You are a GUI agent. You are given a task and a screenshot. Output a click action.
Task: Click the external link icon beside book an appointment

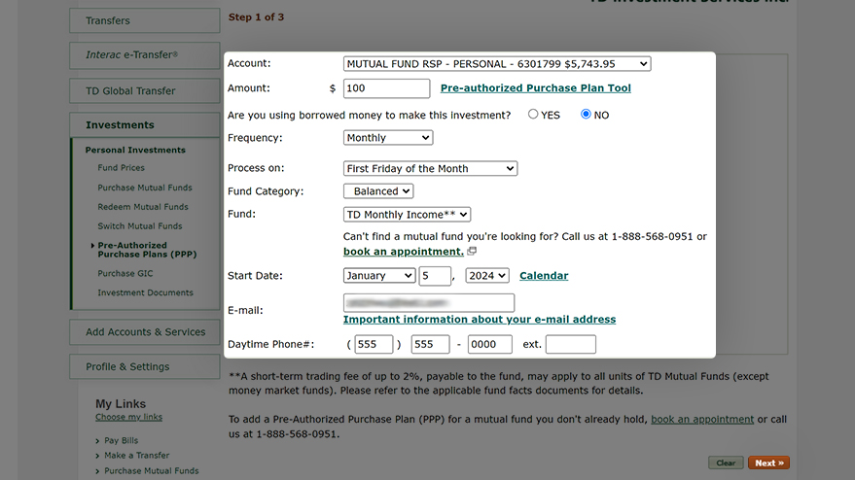(x=472, y=251)
